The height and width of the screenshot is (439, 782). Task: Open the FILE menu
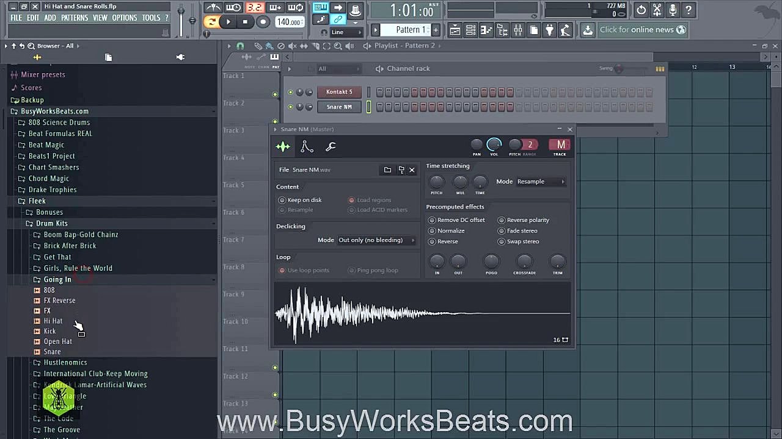[x=16, y=18]
